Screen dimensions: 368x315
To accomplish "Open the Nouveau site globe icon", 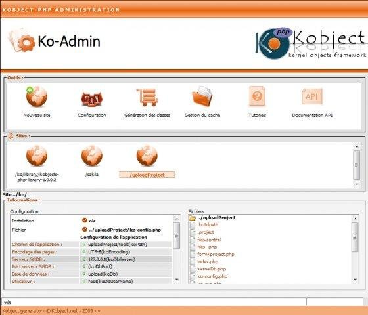I will click(x=37, y=96).
